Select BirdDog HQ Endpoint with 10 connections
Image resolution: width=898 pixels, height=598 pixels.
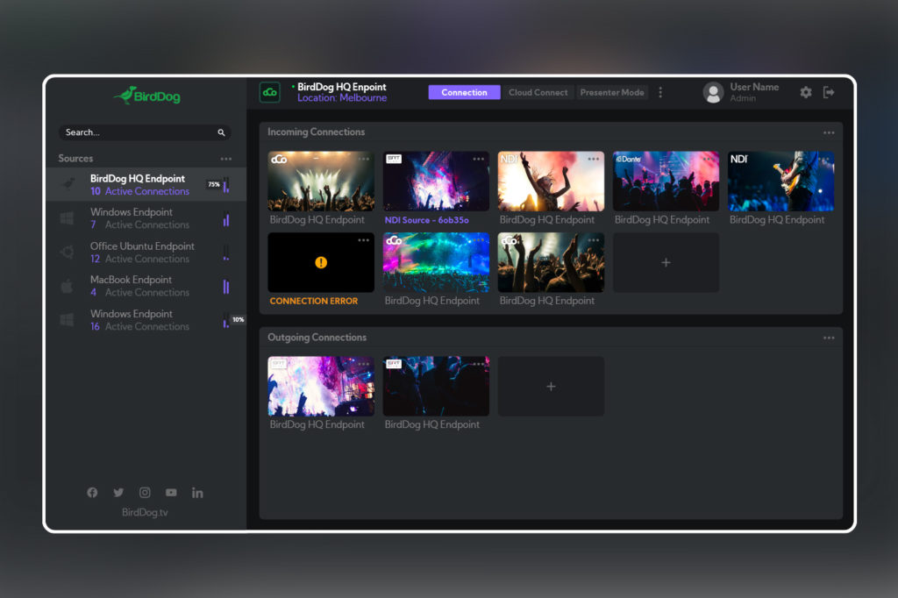click(146, 184)
